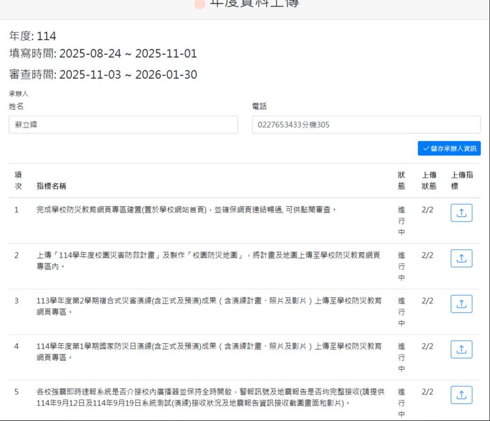
Task: Click the 2/2 upload status in row 4
Action: point(427,346)
